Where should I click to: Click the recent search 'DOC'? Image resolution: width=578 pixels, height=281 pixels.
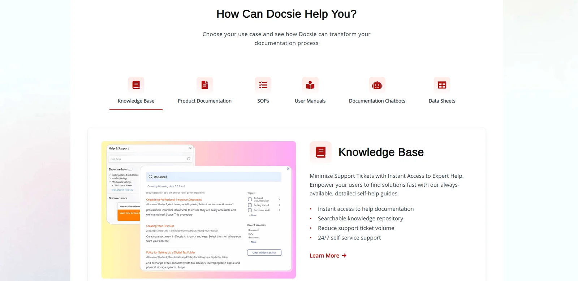click(251, 234)
